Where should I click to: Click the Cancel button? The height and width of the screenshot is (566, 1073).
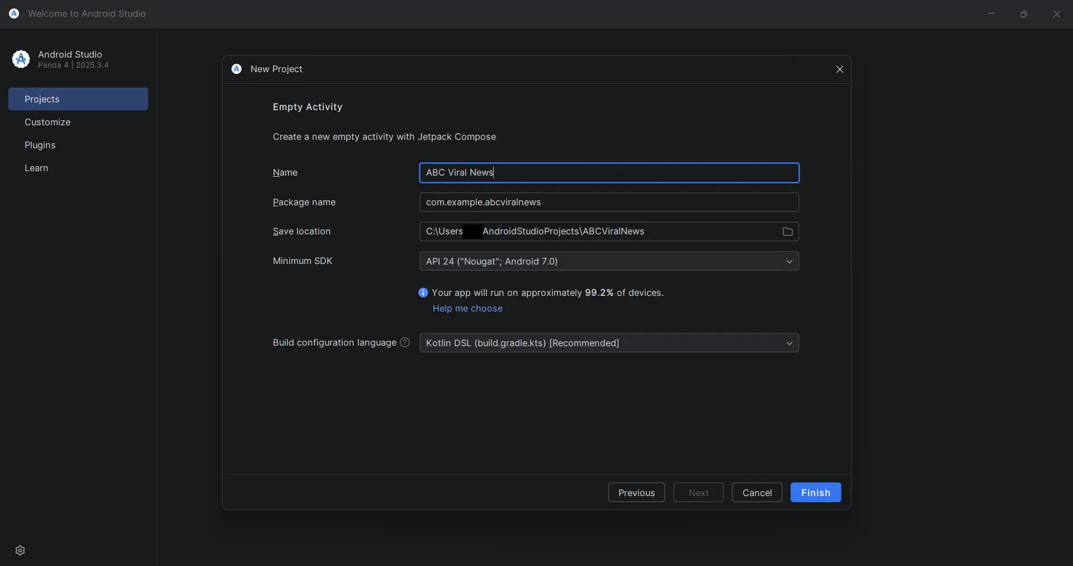click(x=757, y=493)
